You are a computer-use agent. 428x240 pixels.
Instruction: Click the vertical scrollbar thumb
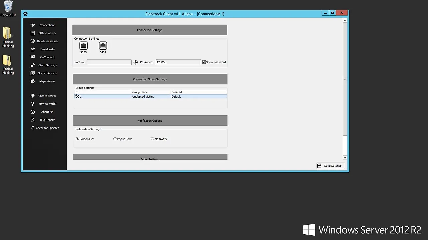point(345,79)
